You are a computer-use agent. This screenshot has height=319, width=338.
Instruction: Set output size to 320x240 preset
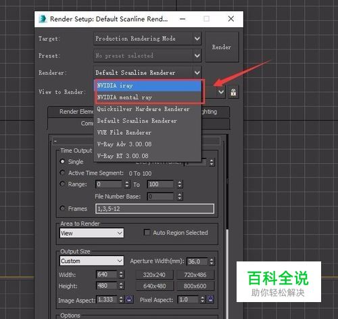[154, 275]
